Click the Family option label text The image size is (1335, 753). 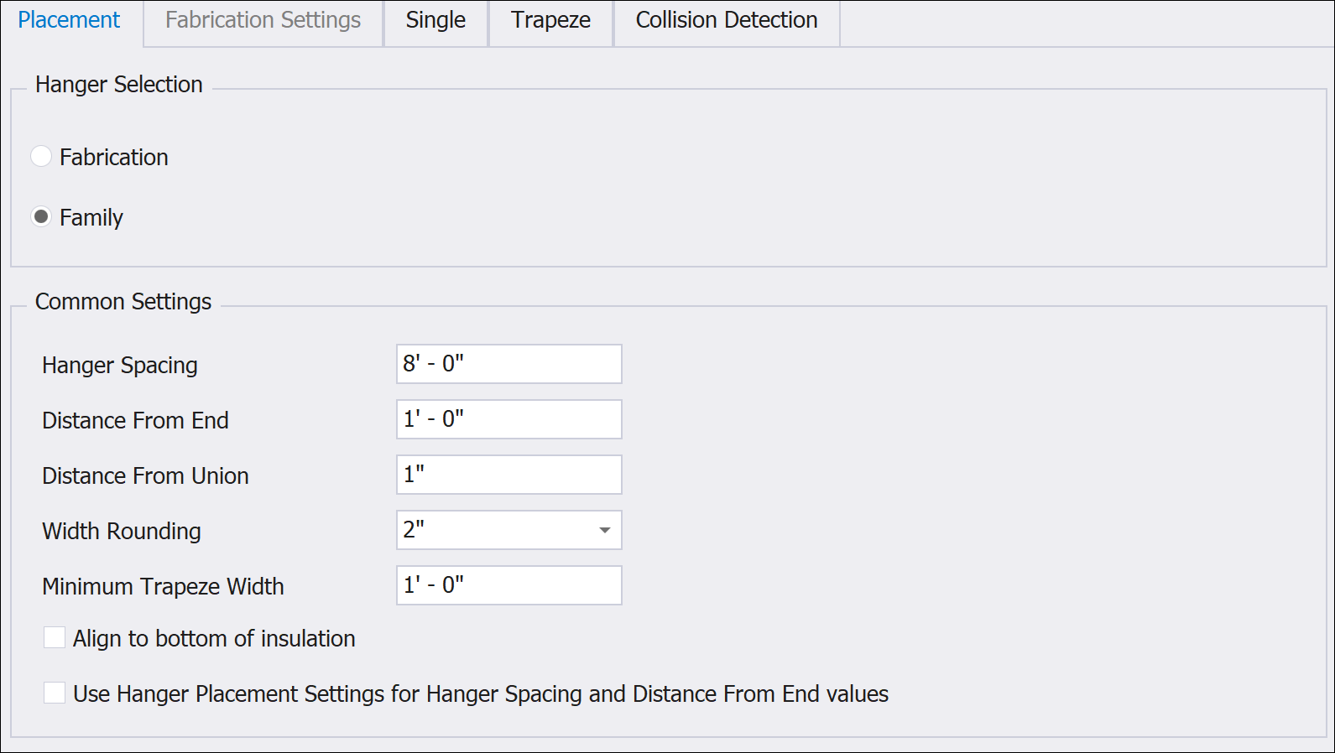tap(91, 217)
